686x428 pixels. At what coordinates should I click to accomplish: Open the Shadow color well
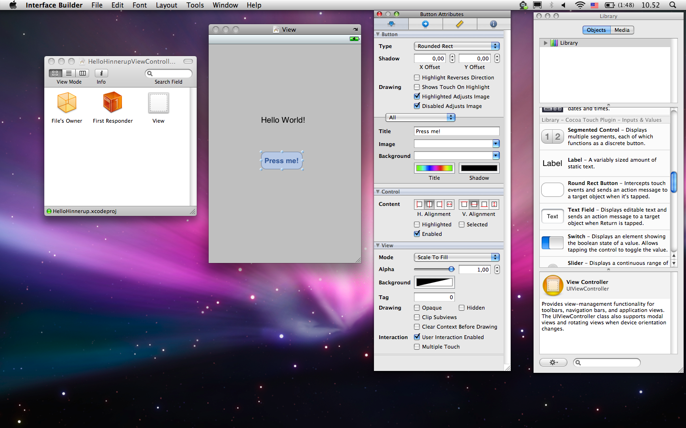click(x=479, y=168)
